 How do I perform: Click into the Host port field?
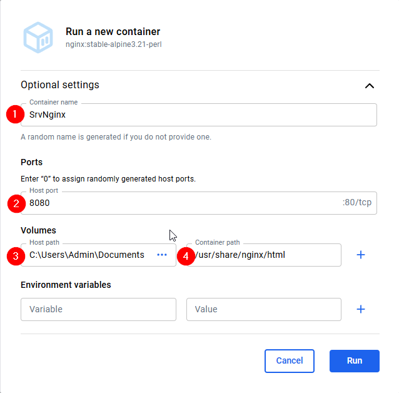point(181,203)
